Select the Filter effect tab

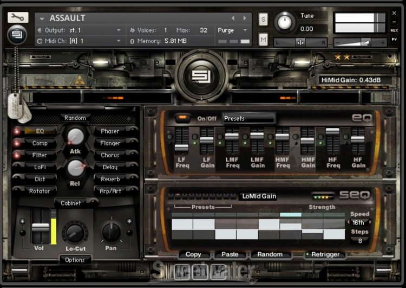pos(40,155)
